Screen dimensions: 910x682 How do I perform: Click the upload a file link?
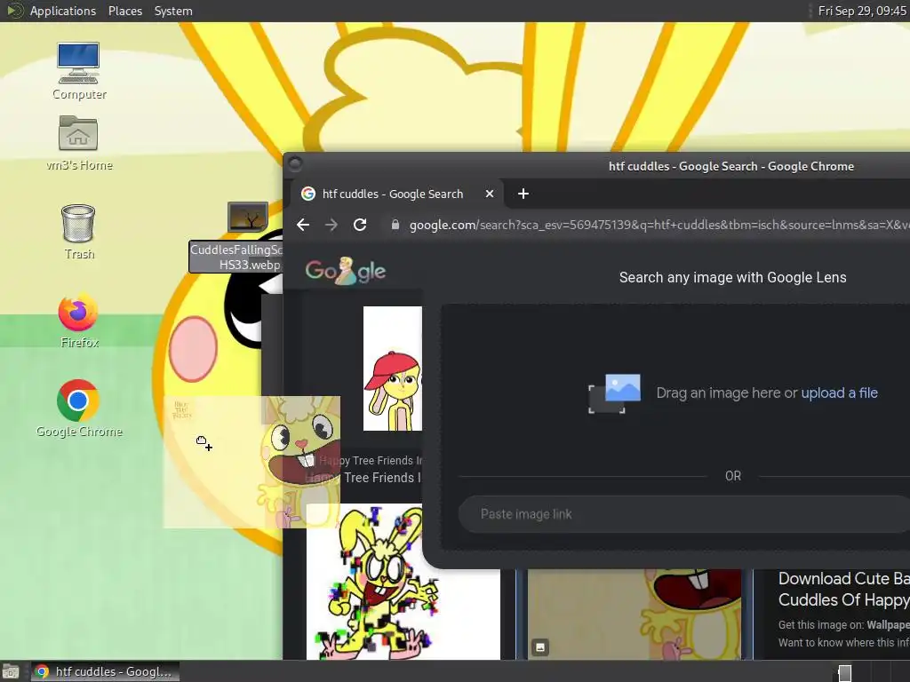click(839, 393)
